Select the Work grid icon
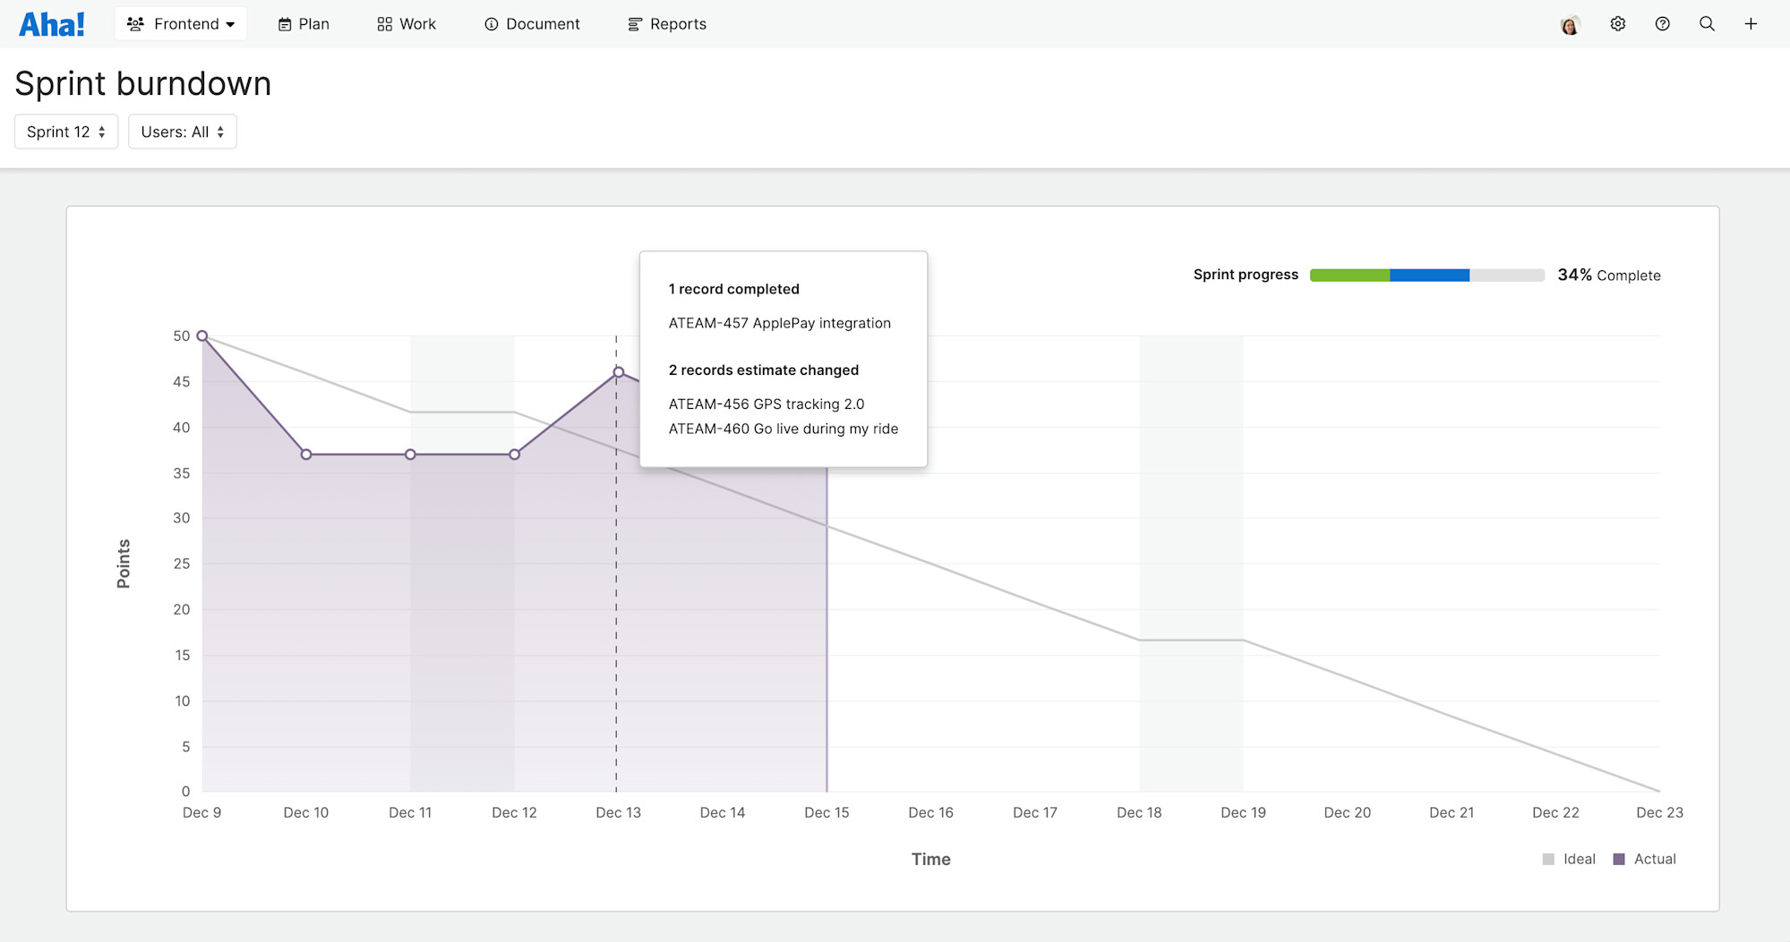The height and width of the screenshot is (942, 1790). (x=382, y=23)
